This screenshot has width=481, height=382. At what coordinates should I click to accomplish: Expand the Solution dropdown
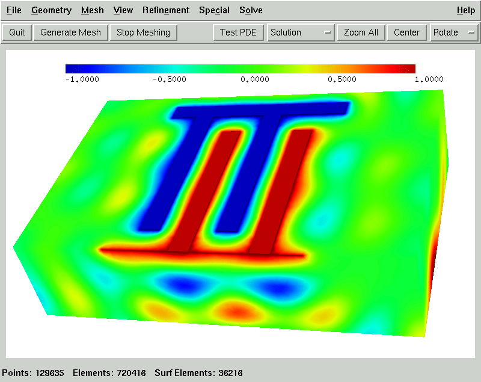tap(301, 32)
